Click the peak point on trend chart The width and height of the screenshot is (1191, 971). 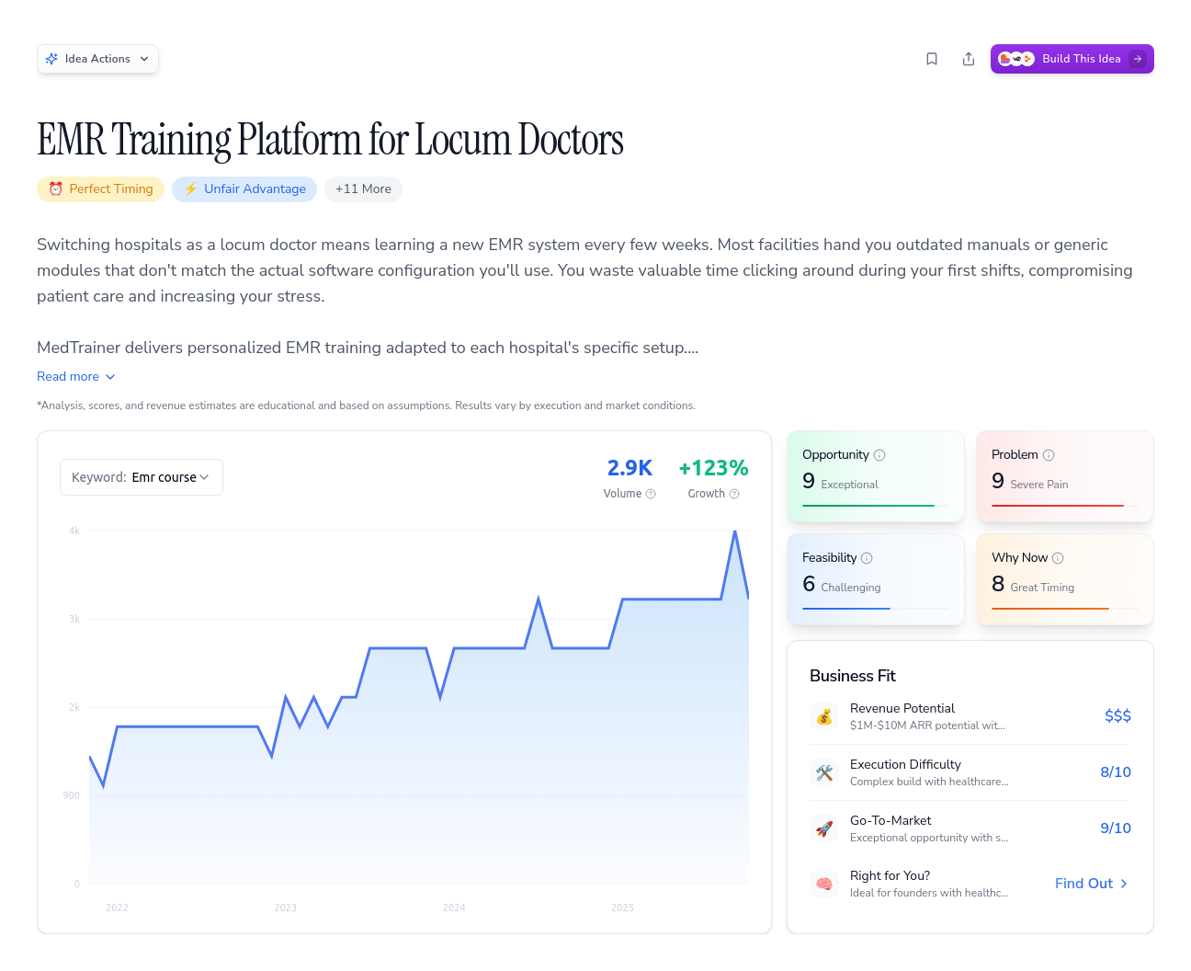(x=735, y=531)
